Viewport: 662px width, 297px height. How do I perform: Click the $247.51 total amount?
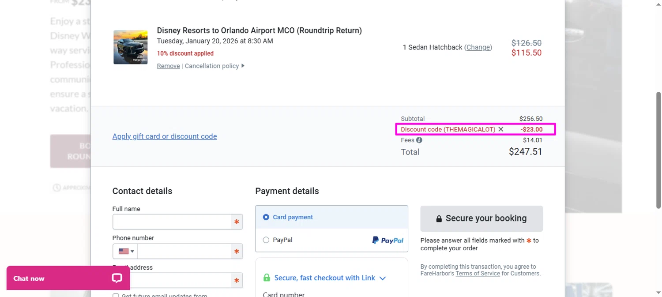[526, 152]
